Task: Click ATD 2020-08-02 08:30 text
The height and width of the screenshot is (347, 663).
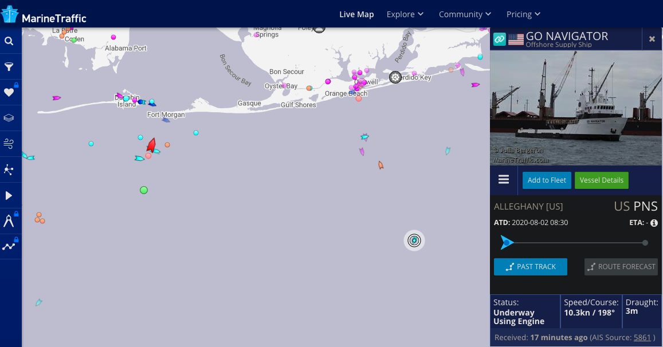Action: (x=531, y=223)
